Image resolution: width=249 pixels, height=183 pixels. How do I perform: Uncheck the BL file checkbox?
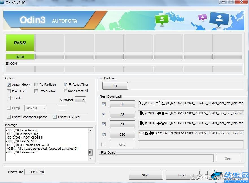[104, 104]
